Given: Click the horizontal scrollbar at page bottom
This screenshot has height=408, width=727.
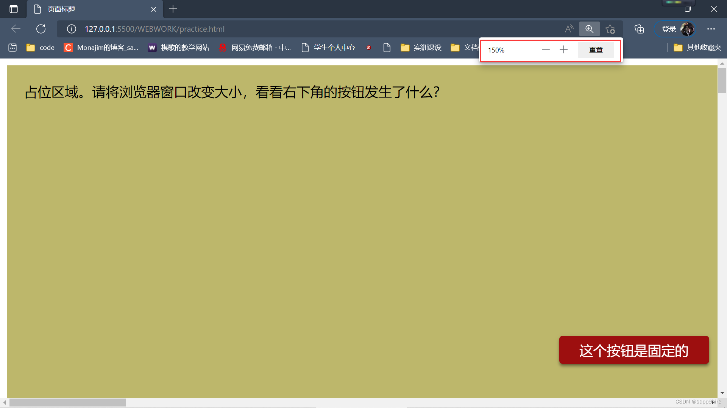Looking at the screenshot, I should [x=66, y=402].
